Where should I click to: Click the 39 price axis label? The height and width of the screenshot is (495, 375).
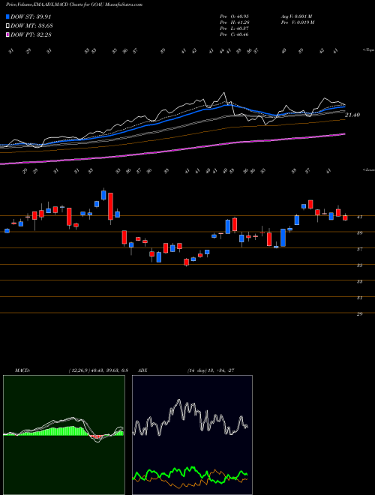coord(359,233)
